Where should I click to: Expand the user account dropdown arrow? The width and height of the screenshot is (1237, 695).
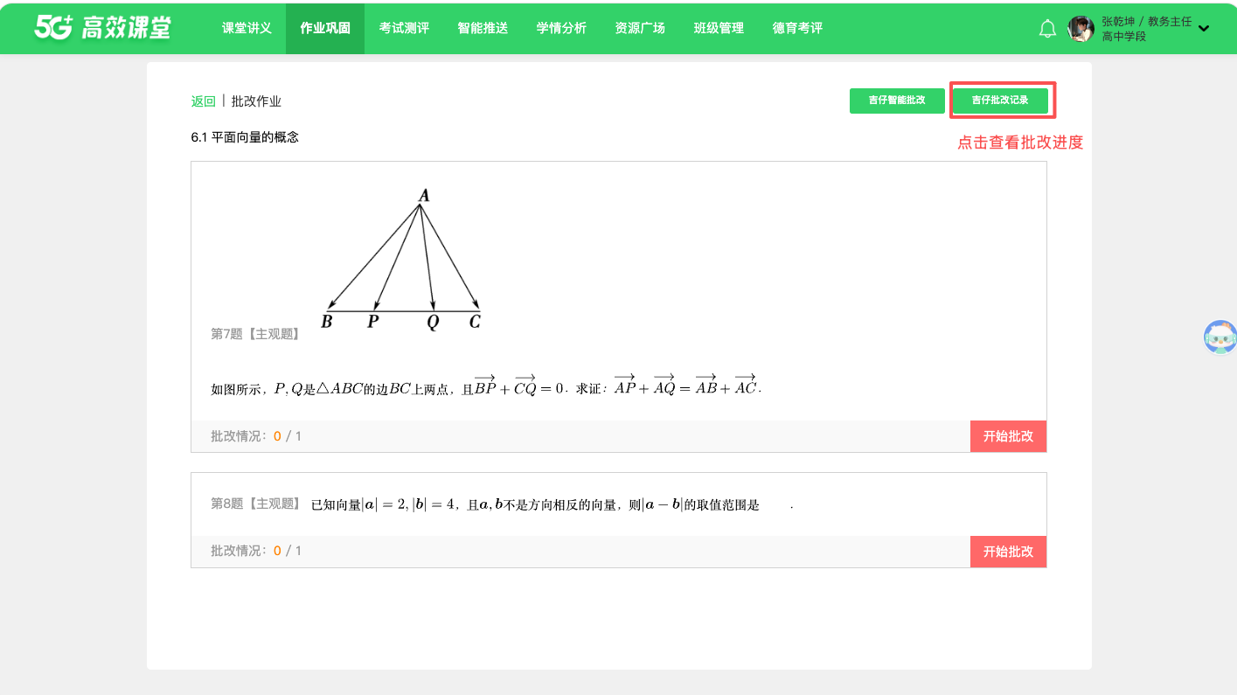pyautogui.click(x=1204, y=29)
